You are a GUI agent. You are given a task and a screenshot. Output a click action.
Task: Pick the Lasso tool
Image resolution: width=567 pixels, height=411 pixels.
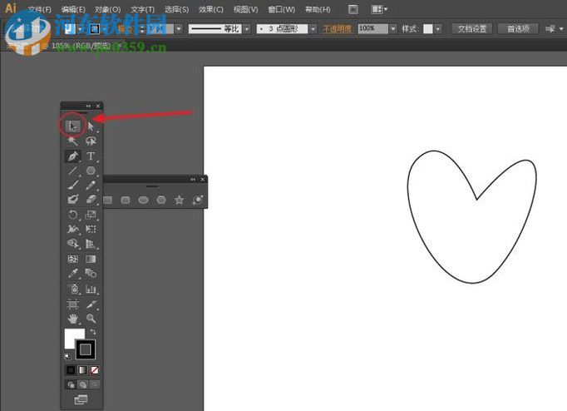point(91,141)
